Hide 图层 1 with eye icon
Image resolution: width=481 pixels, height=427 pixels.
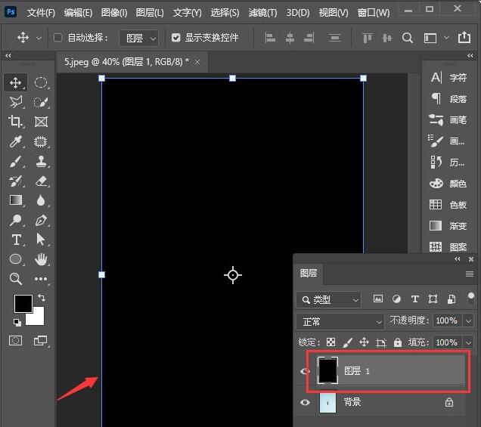click(306, 371)
